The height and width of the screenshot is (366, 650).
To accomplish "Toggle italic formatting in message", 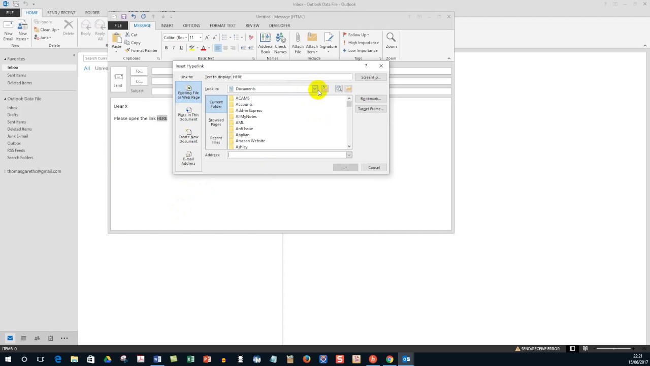I will click(x=174, y=48).
